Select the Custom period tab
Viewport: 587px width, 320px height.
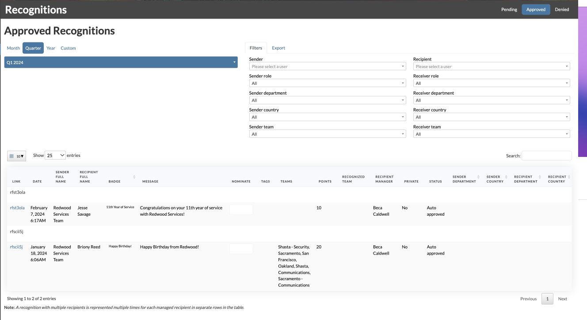[68, 48]
